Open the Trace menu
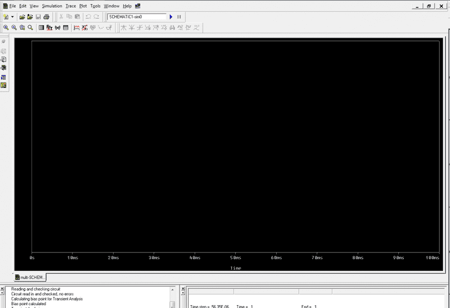The width and height of the screenshot is (450, 308). (x=71, y=6)
